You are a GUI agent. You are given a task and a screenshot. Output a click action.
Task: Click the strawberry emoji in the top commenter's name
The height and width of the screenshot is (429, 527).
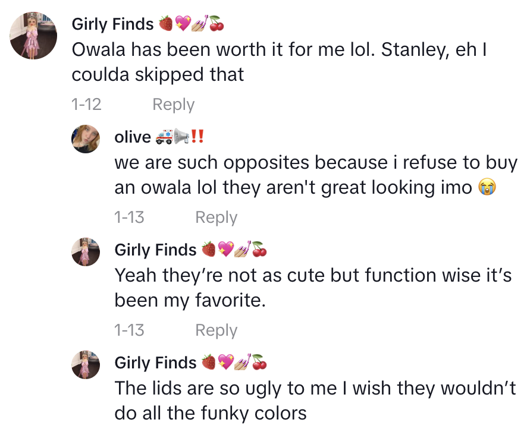point(165,24)
